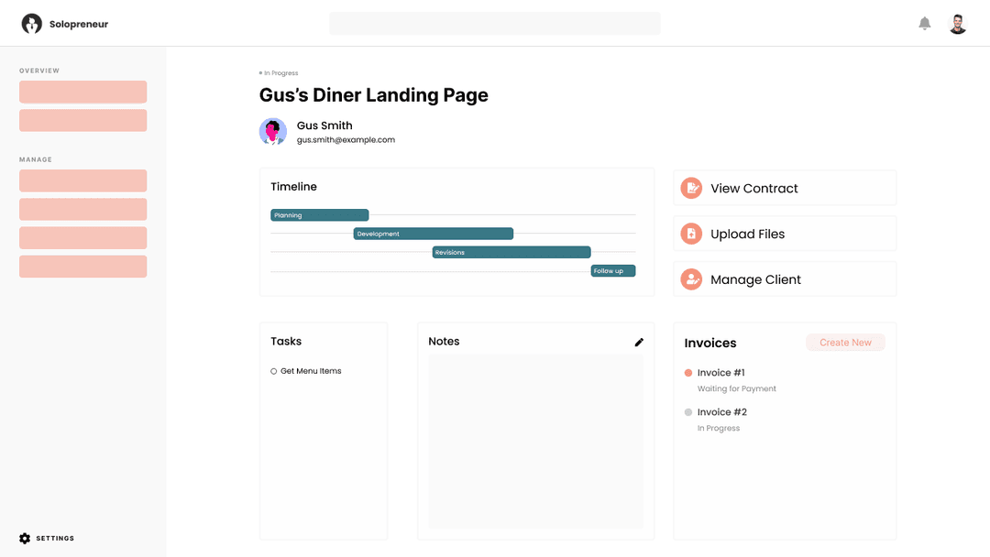990x557 pixels.
Task: Check off the Get Menu Items task
Action: pos(274,371)
